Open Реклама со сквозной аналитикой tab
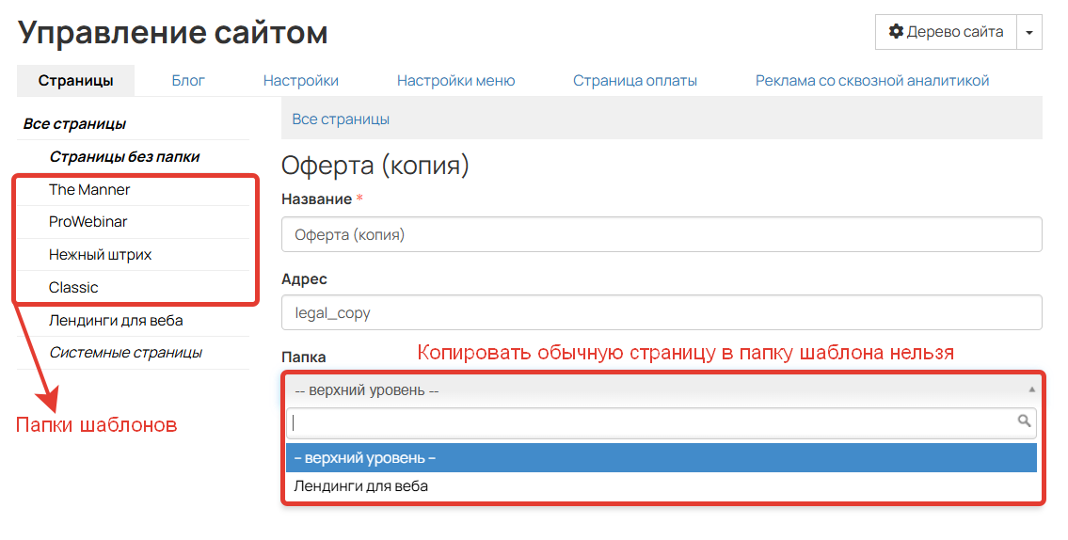 click(x=872, y=80)
